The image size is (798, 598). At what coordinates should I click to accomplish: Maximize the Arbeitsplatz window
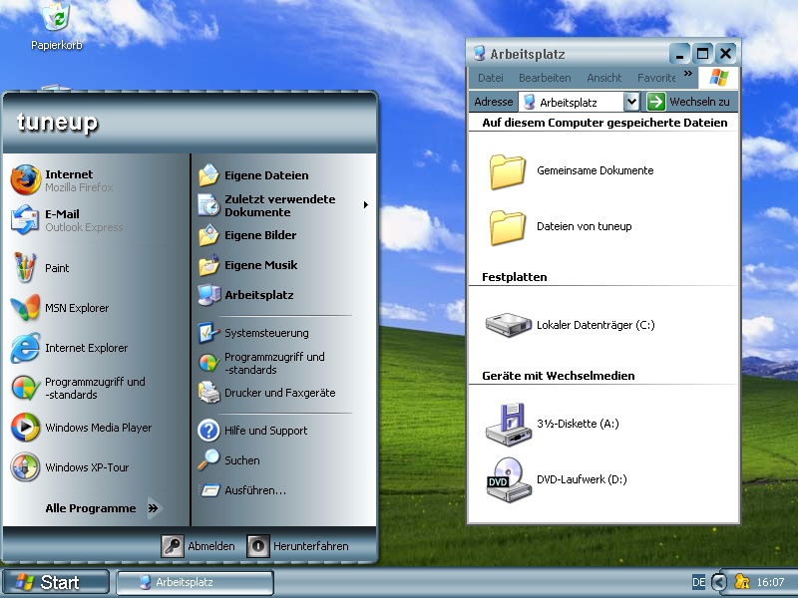pyautogui.click(x=703, y=54)
